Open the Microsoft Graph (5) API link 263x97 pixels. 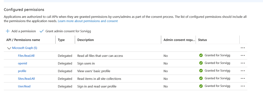[x=25, y=48]
